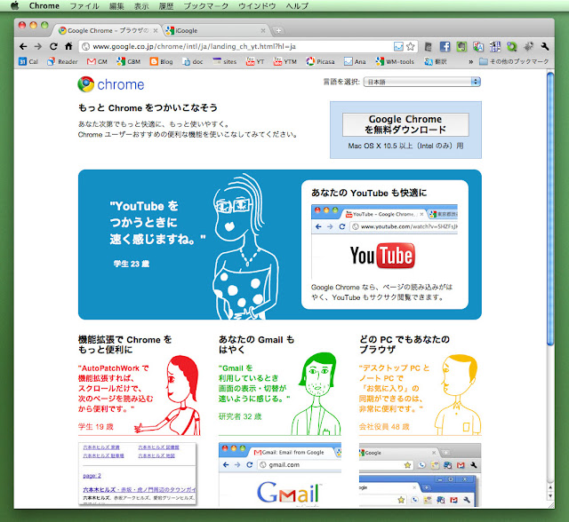Close the iGoogle tab
Viewport: 569px width, 522px height.
click(263, 31)
